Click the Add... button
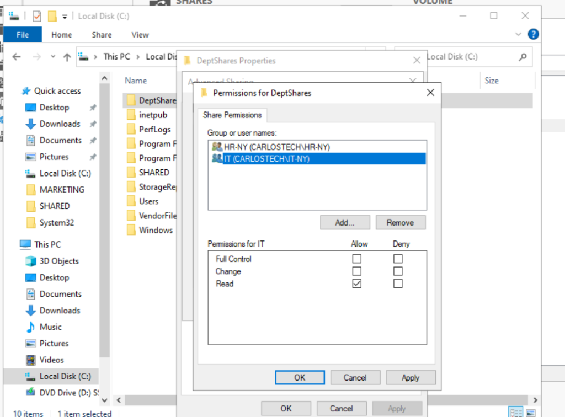The height and width of the screenshot is (417, 565). pyautogui.click(x=345, y=222)
